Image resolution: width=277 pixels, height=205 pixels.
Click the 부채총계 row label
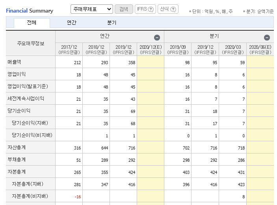17,159
